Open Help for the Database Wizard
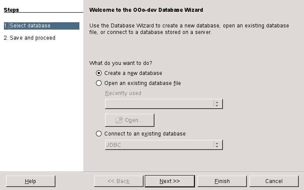 click(31, 181)
